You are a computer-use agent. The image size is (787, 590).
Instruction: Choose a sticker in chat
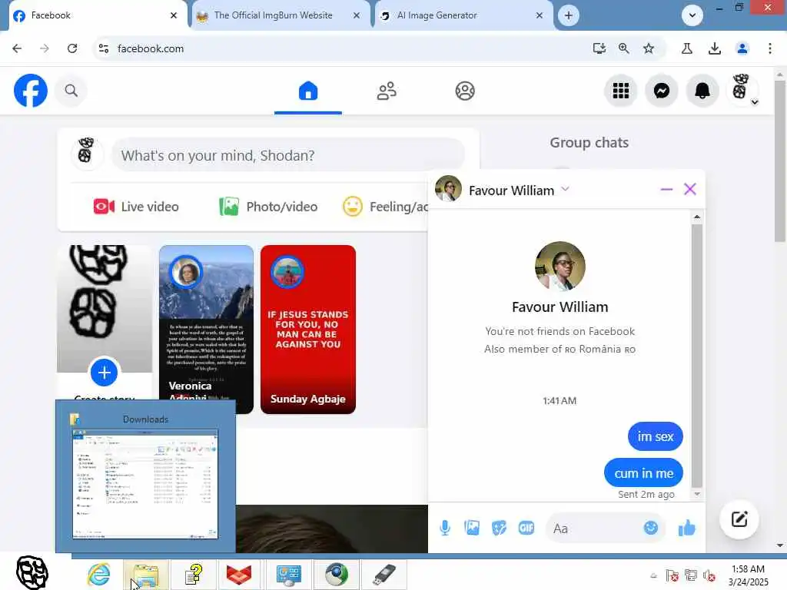[x=499, y=528]
